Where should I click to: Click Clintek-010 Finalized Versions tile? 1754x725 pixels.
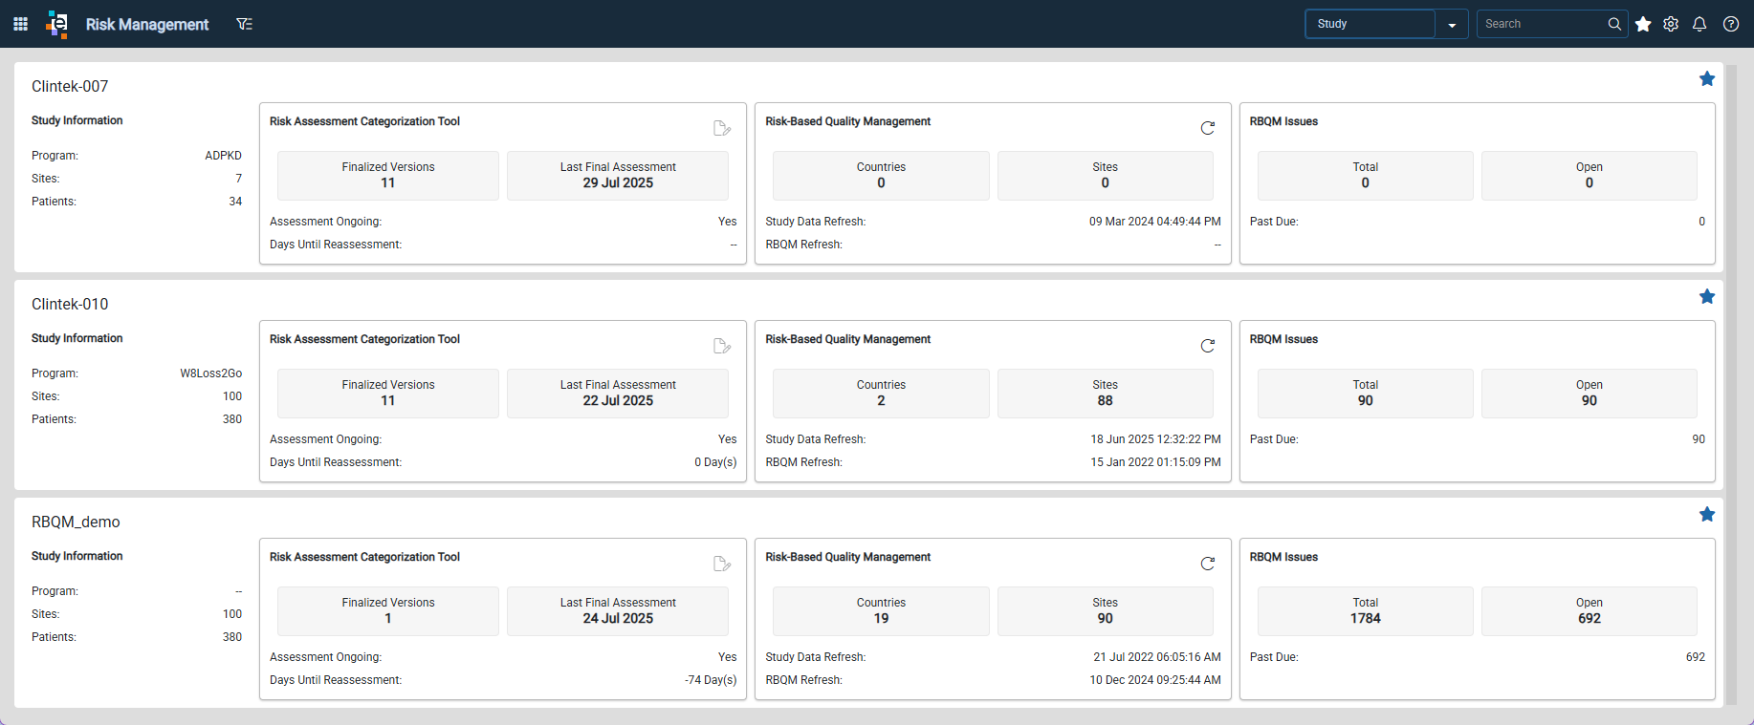(388, 393)
